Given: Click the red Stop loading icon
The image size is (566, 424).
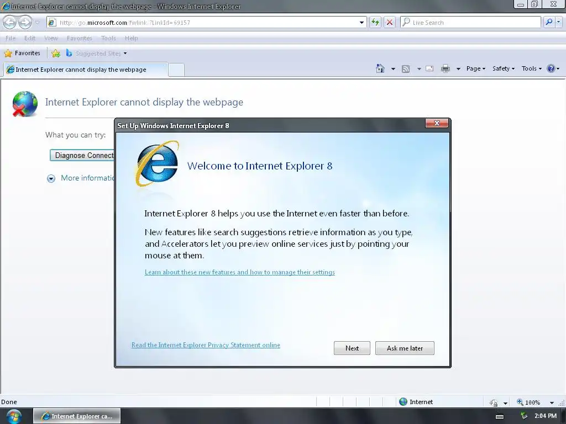Looking at the screenshot, I should click(x=390, y=22).
